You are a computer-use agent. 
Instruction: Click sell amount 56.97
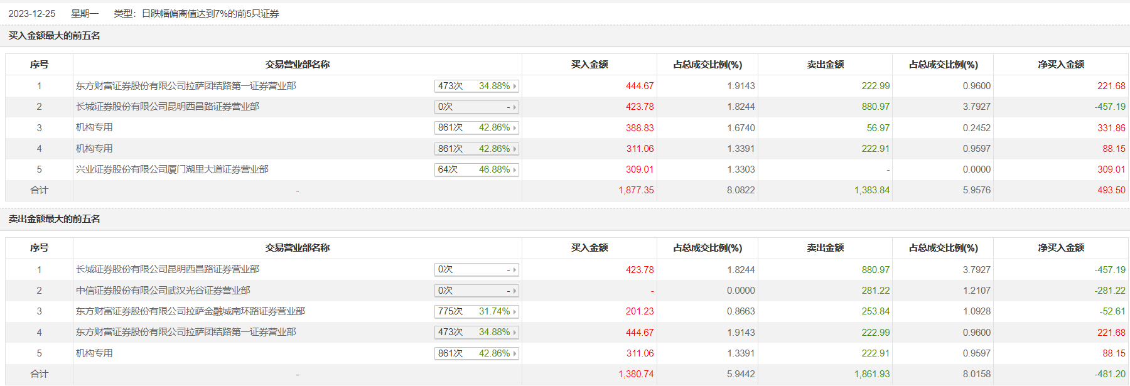pos(878,128)
